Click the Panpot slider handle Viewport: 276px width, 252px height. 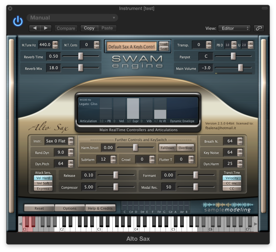(233, 56)
